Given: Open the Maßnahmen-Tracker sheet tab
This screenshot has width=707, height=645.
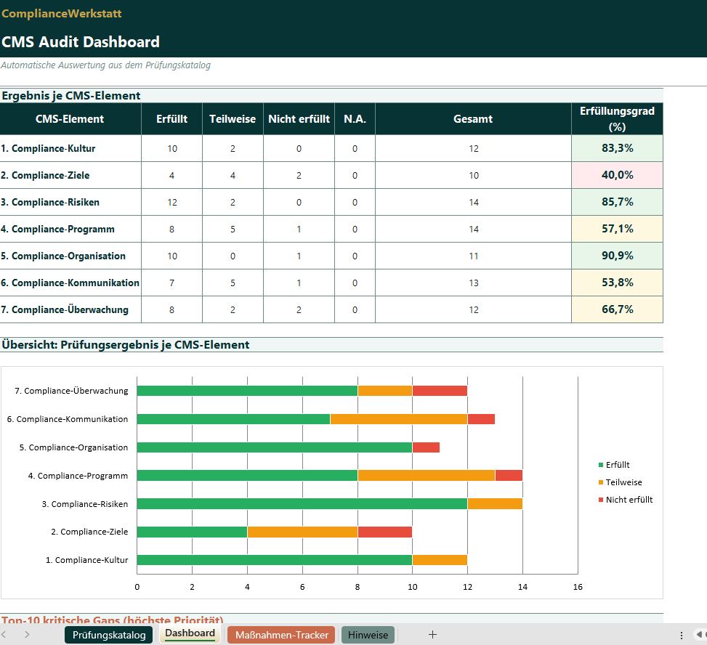Looking at the screenshot, I should coord(280,633).
